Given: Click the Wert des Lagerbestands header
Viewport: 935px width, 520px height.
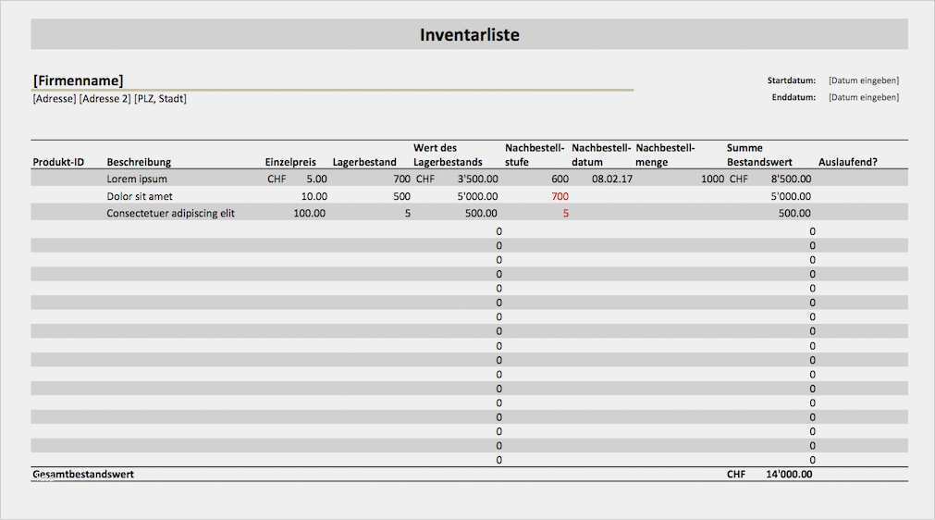Looking at the screenshot, I should [448, 155].
